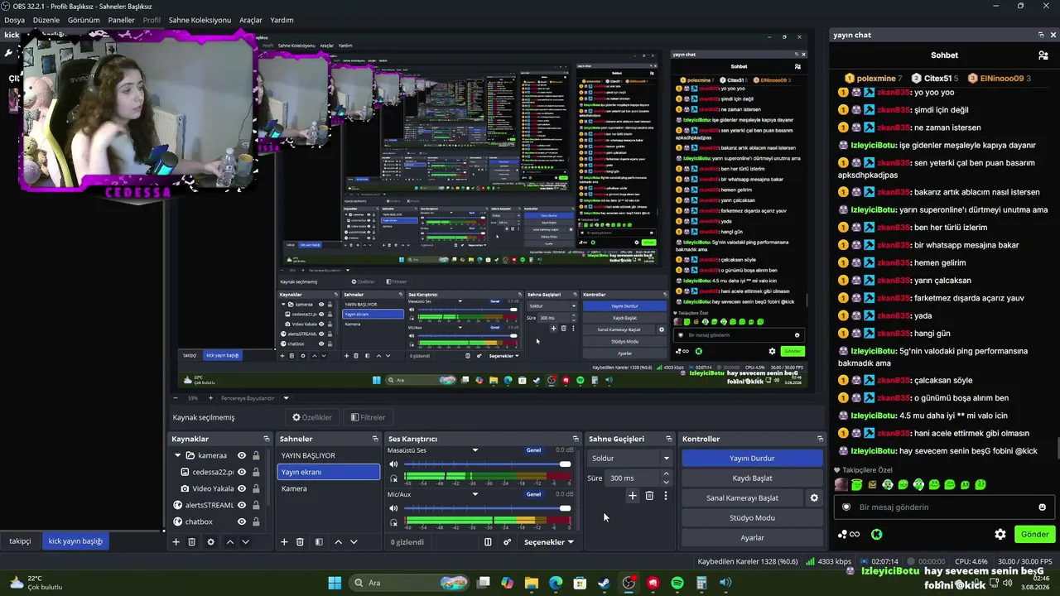Toggle visibility of kameraa group
Screen dimensions: 1060x596
coord(242,455)
